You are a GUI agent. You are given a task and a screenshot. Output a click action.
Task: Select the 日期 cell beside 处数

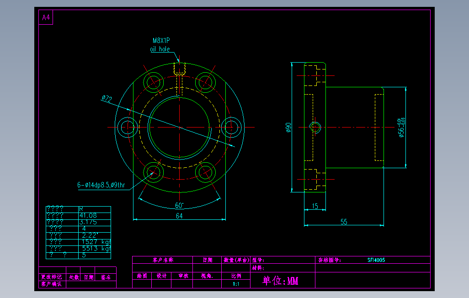tap(89, 277)
